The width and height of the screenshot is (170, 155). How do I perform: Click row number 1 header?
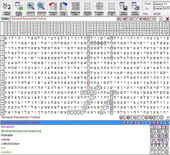[x=2, y=38]
